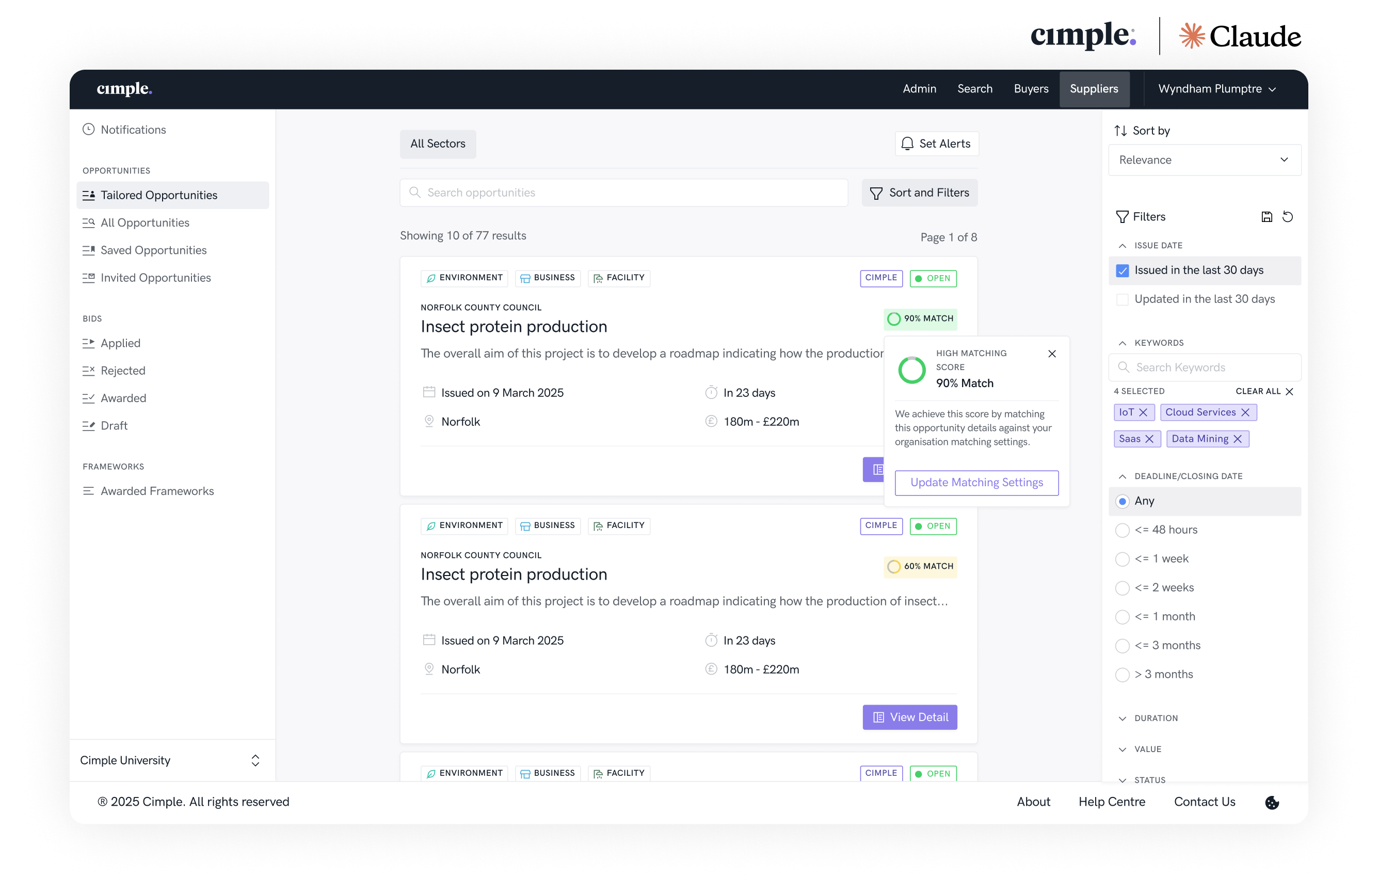This screenshot has height=894, width=1378.
Task: Select the <= 1 week deadline option
Action: tap(1123, 560)
